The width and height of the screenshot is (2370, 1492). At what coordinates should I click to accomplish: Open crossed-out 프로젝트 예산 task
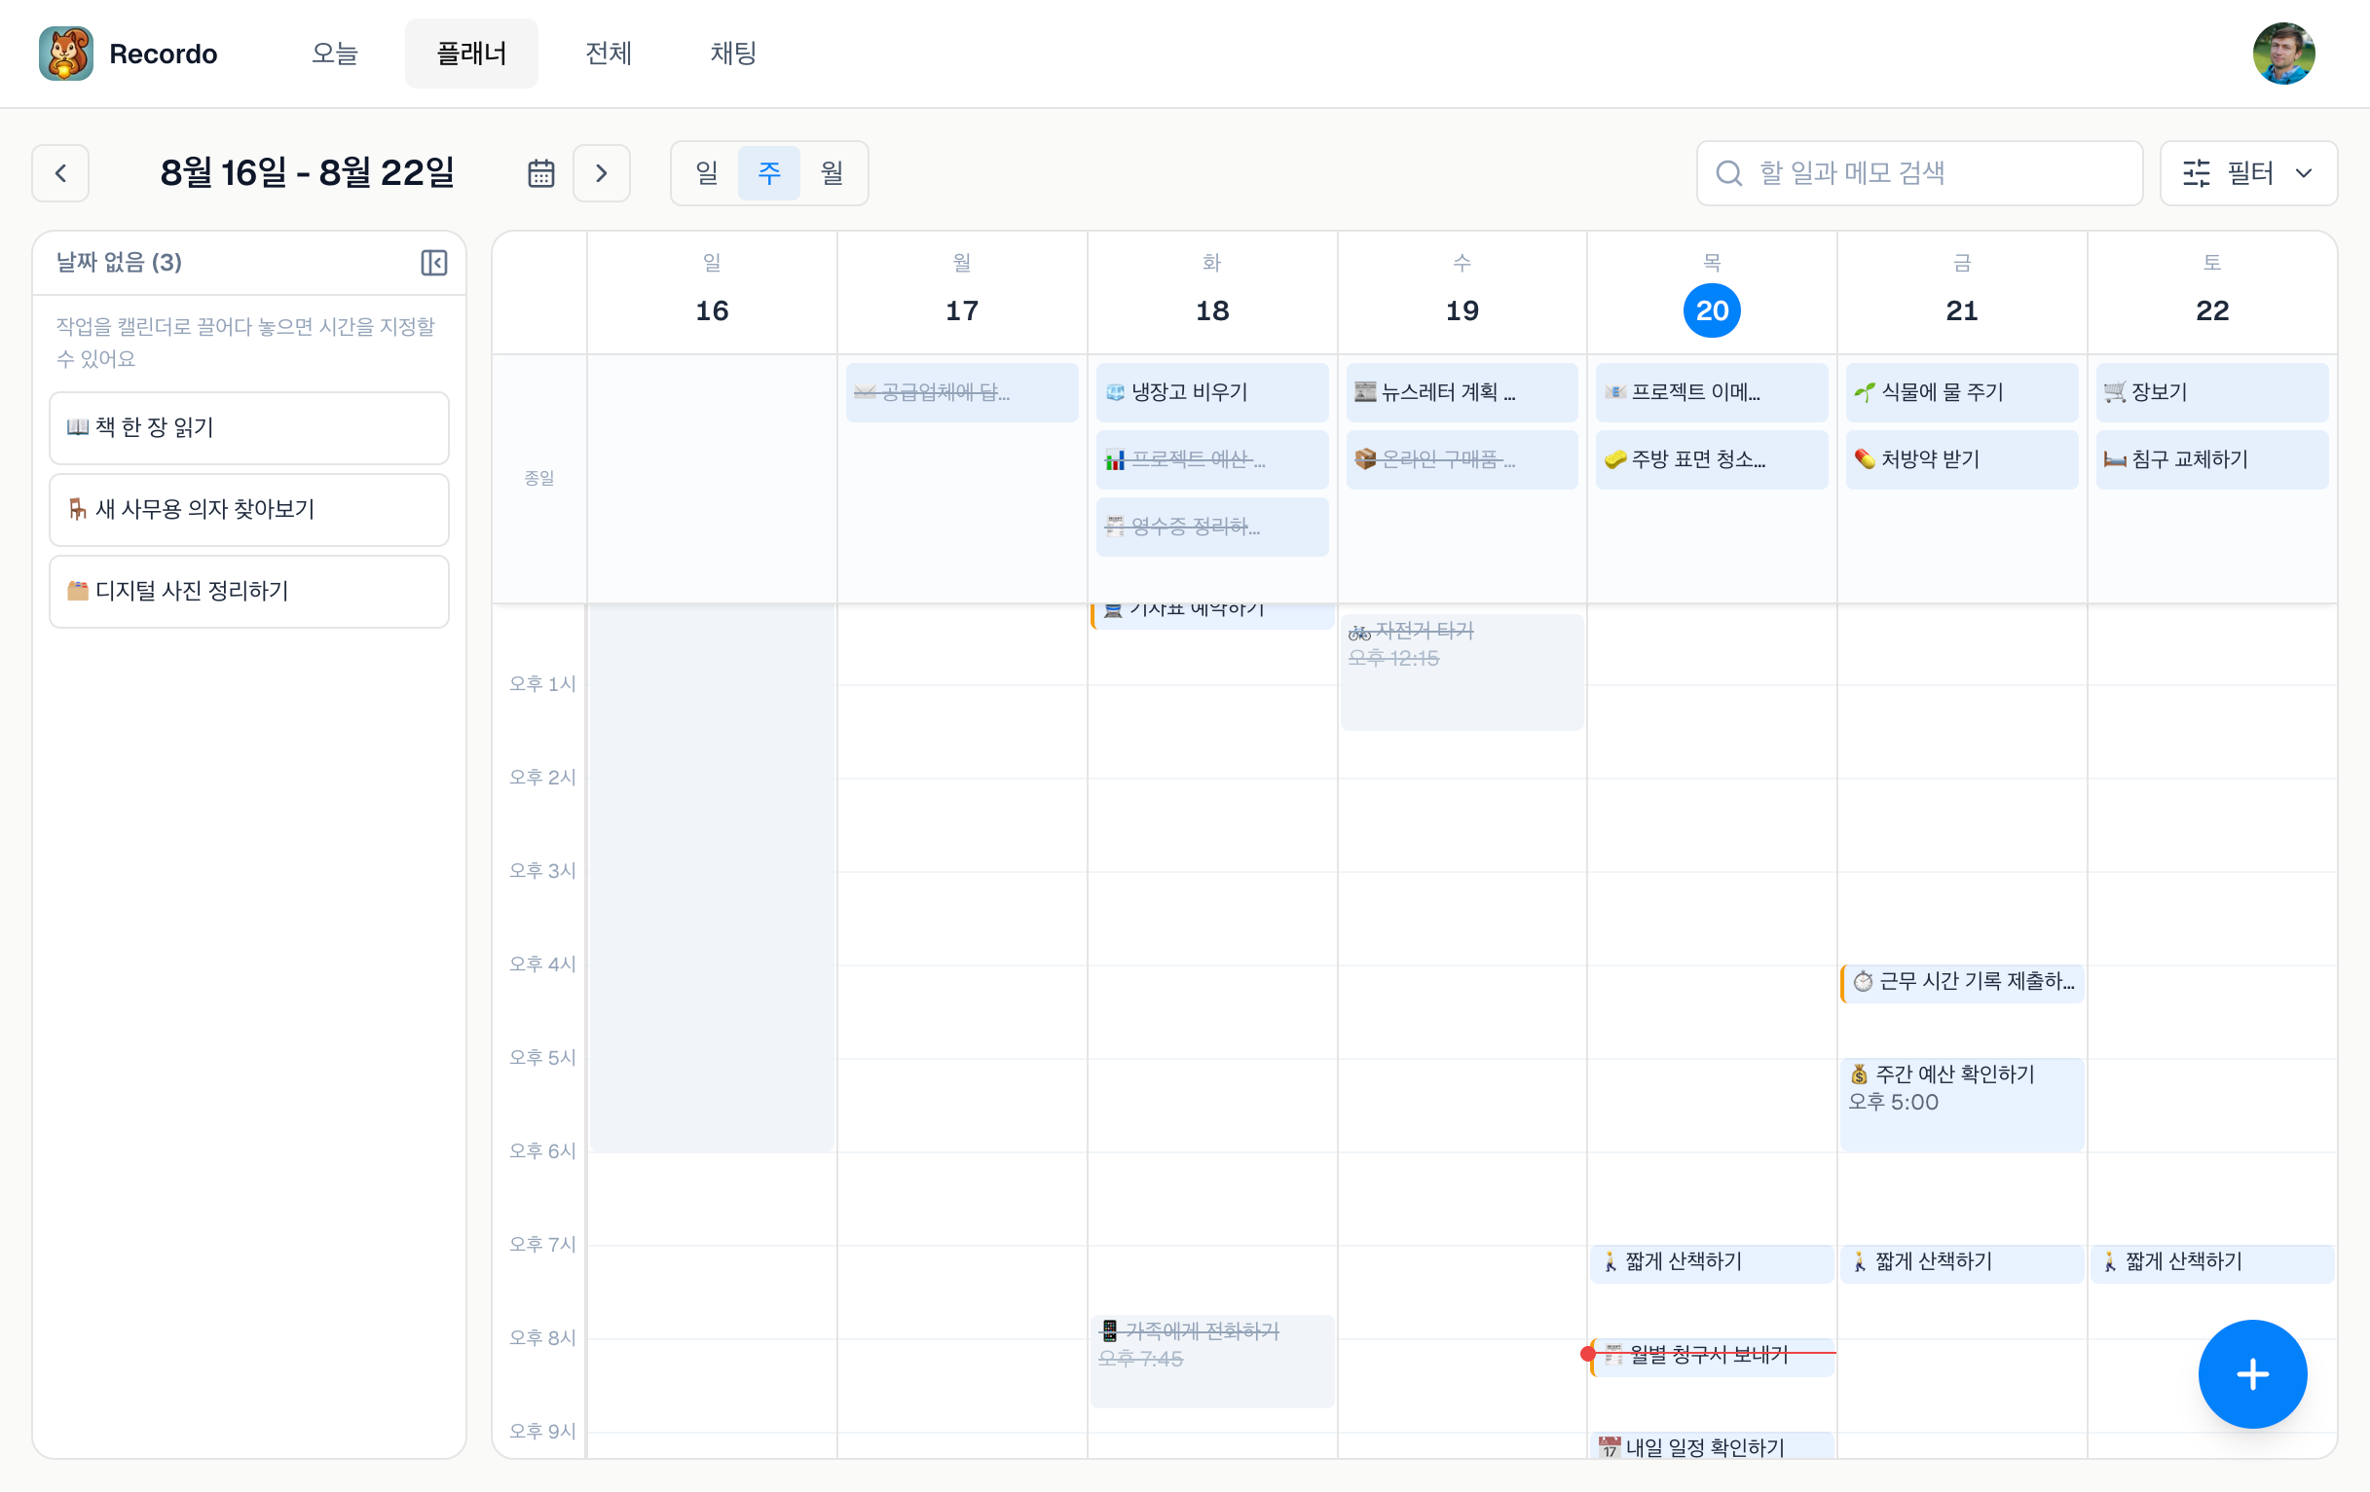[x=1211, y=459]
